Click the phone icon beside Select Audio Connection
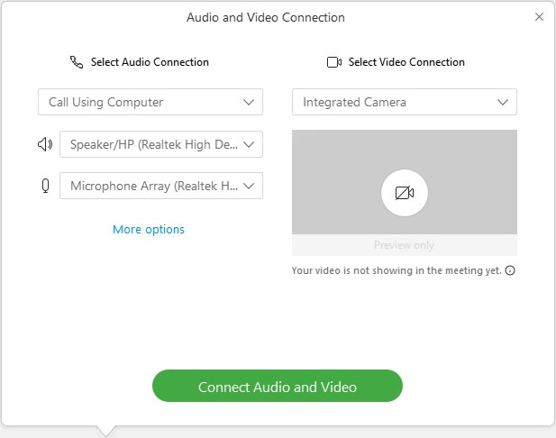Viewport: 556px width, 438px height. click(x=77, y=62)
